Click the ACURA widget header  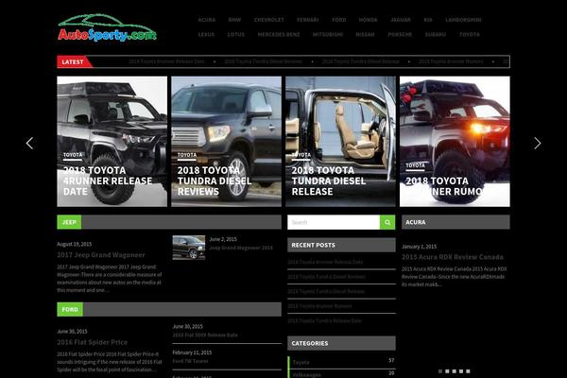point(455,222)
